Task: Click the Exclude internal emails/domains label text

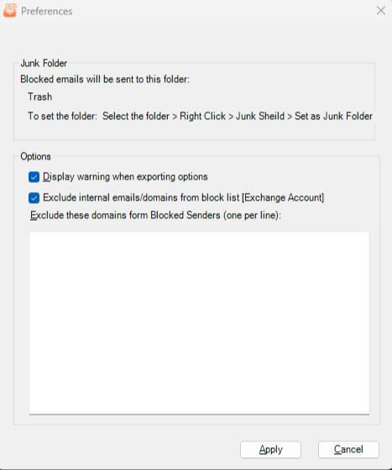Action: (x=184, y=197)
